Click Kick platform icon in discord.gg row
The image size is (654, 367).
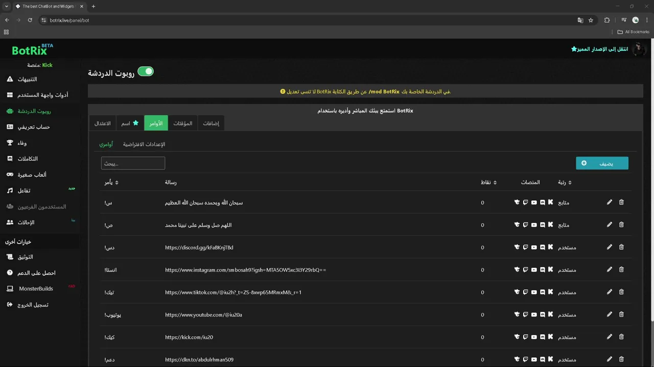pos(550,247)
